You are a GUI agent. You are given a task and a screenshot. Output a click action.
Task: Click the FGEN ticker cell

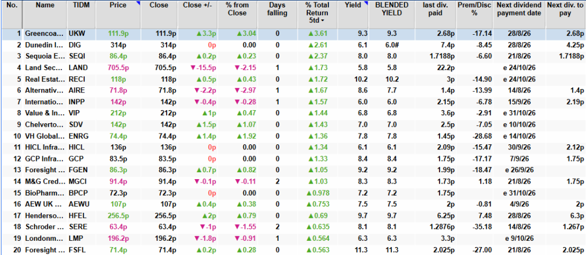[x=78, y=169]
